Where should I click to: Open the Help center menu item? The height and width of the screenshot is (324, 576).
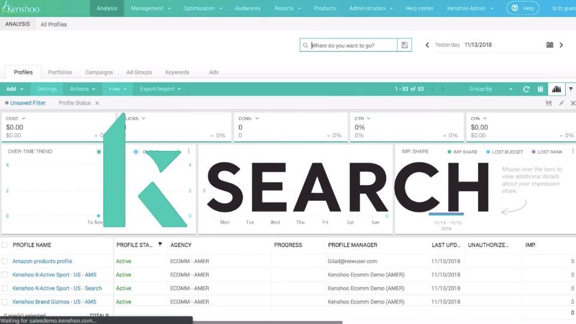419,8
